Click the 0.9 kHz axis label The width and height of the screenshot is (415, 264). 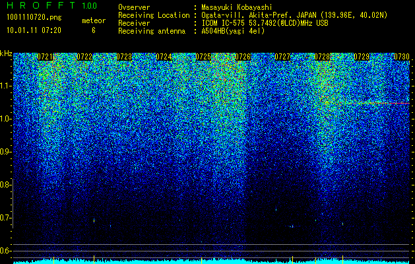click(x=5, y=152)
